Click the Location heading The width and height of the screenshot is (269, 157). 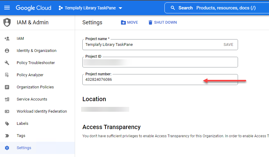[x=94, y=99]
